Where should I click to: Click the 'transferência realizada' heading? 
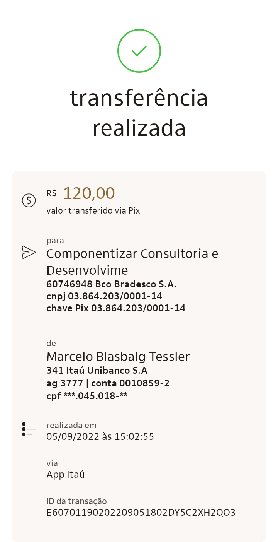tap(139, 113)
